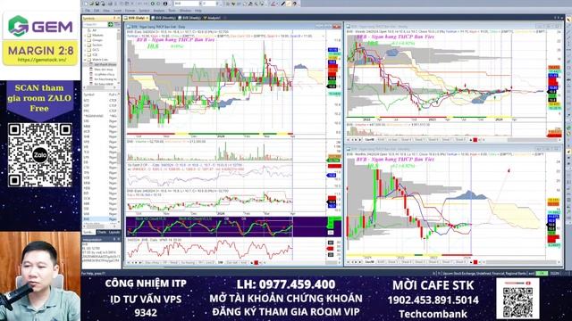Viewport: 572px width, 321px height.
Task: Select the highlighted BVB row in symbol list
Action: (100, 219)
